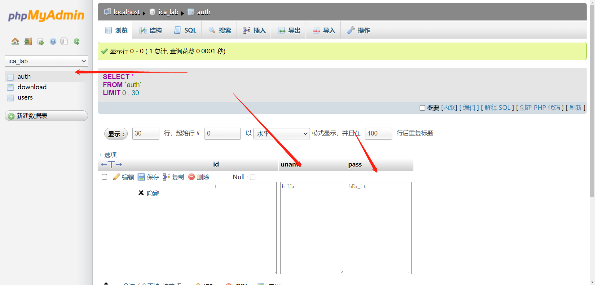Click the ica_lab breadcrumb link

point(168,12)
